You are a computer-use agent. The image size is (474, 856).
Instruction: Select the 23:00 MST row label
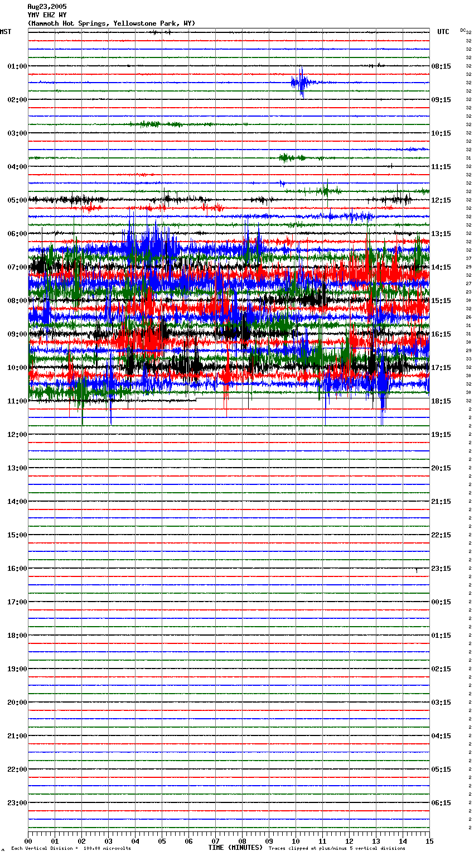(x=17, y=803)
